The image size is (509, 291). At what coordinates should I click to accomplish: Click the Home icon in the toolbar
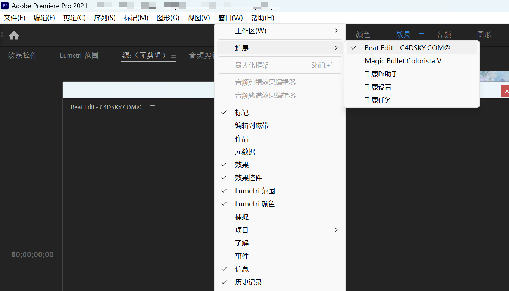(x=14, y=35)
